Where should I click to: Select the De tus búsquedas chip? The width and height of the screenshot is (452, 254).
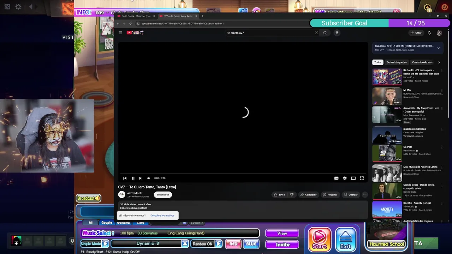397,62
